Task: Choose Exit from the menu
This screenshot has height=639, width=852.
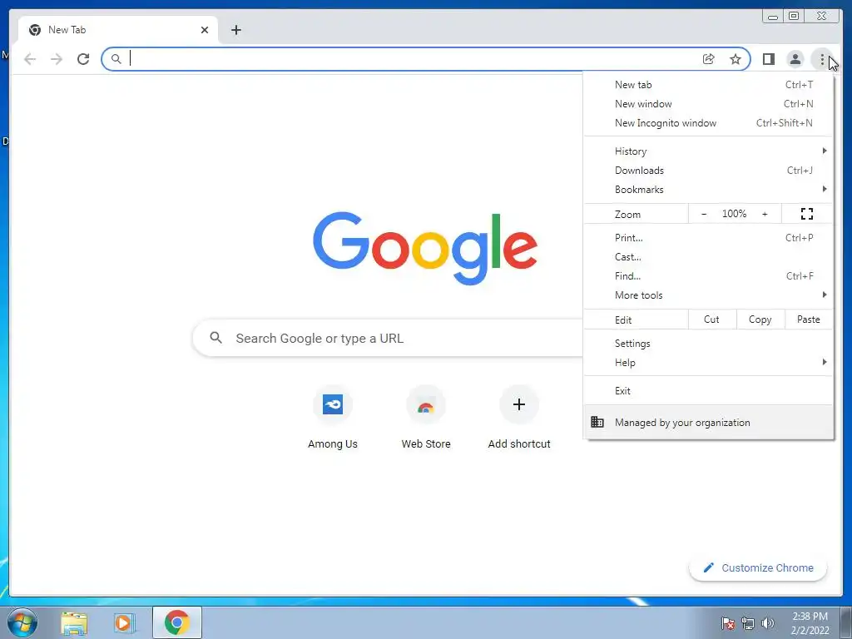Action: [708, 391]
